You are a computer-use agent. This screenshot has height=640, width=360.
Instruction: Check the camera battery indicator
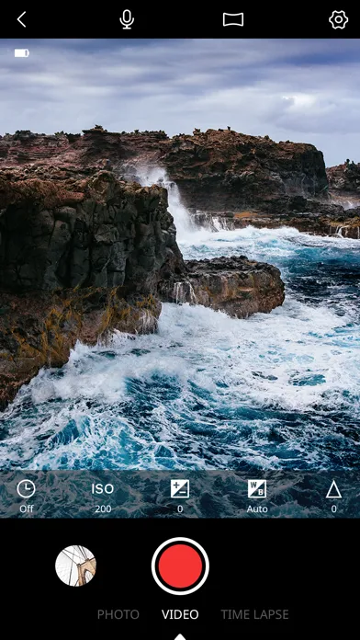coord(22,53)
